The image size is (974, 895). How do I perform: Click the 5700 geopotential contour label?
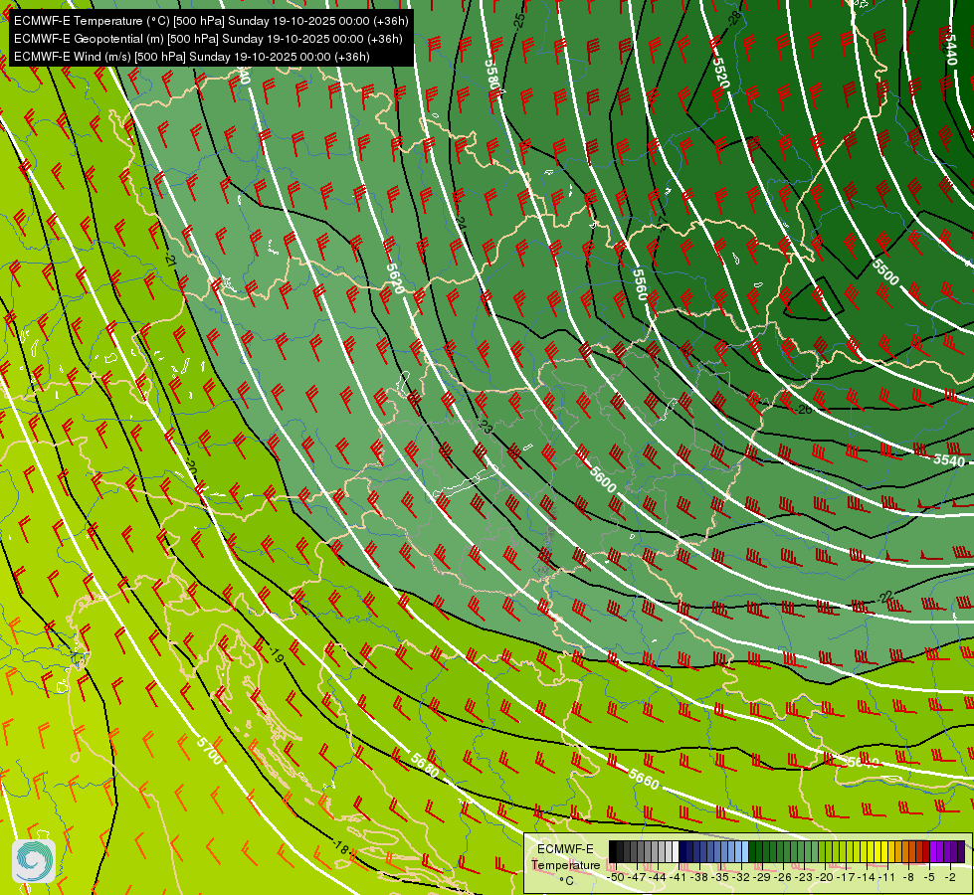coord(209,751)
